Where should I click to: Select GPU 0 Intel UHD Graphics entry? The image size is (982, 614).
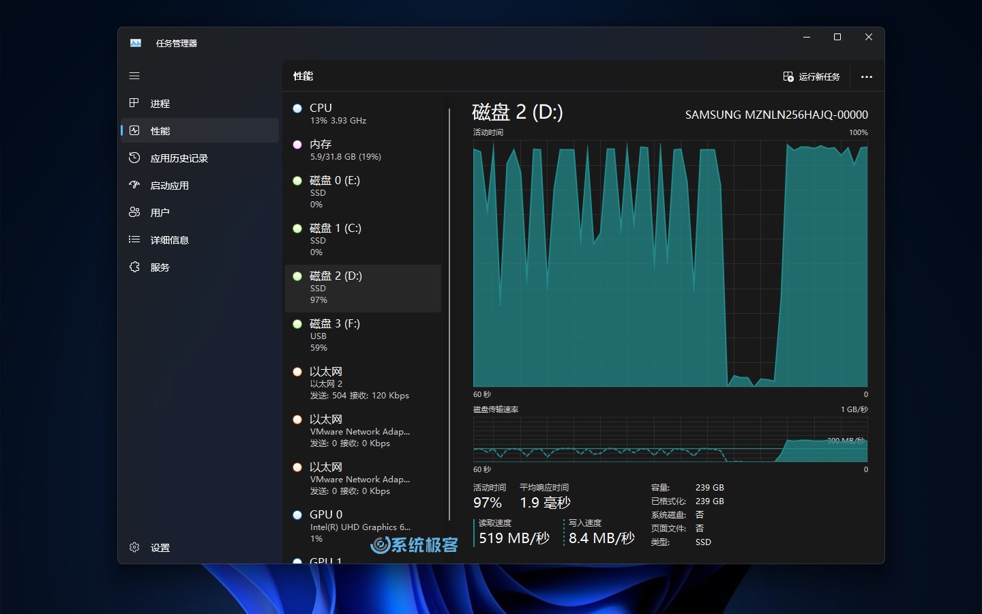click(x=363, y=527)
